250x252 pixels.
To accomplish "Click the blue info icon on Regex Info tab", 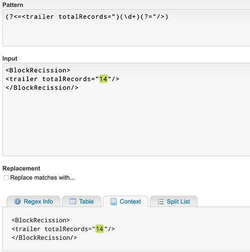I will (18, 201).
